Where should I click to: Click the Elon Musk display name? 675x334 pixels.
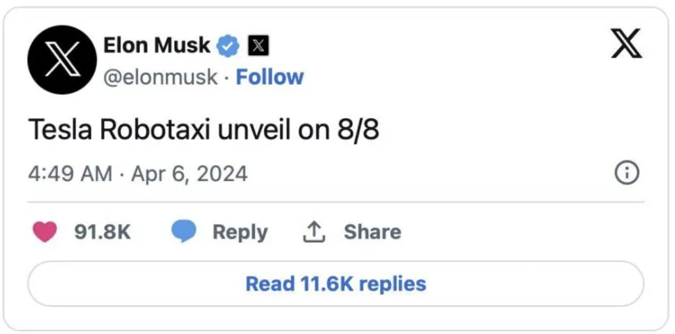[x=156, y=45]
